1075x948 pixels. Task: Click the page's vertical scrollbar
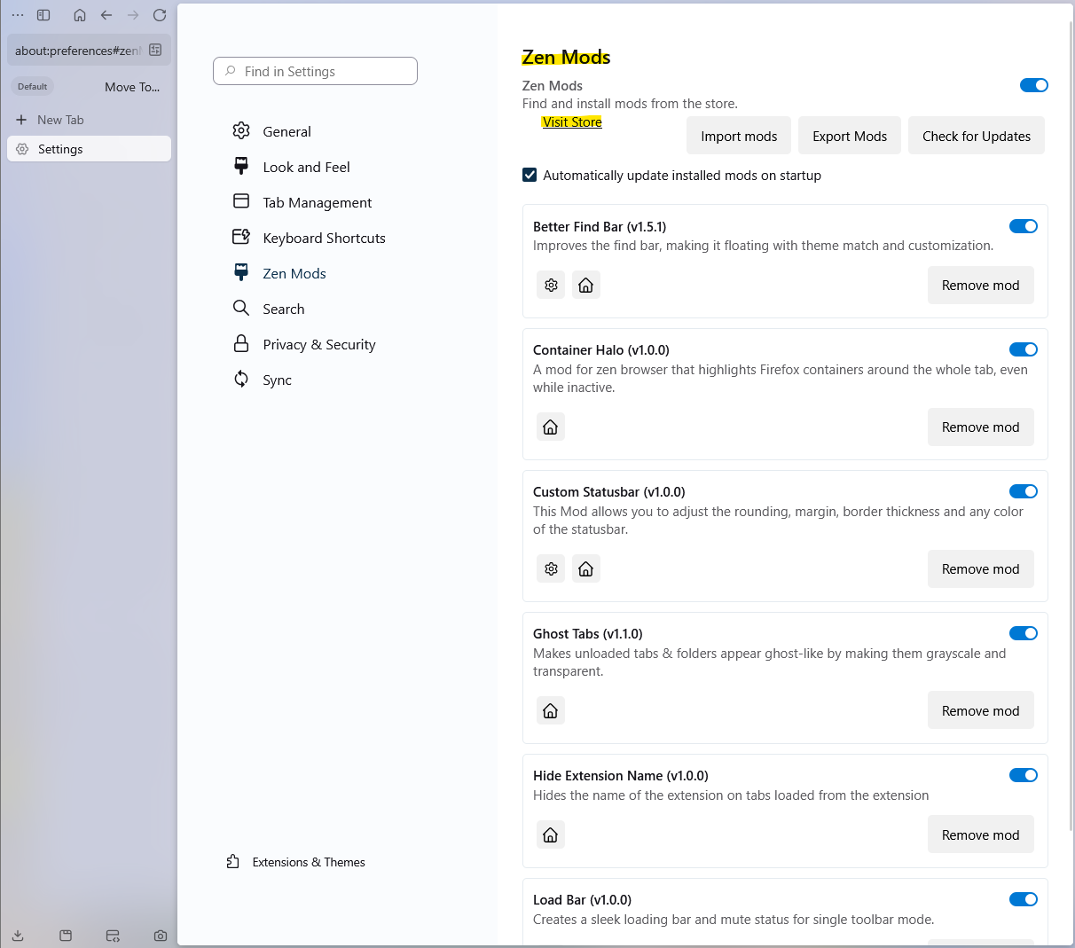(x=1071, y=426)
